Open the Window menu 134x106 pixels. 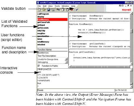coord(65,6)
